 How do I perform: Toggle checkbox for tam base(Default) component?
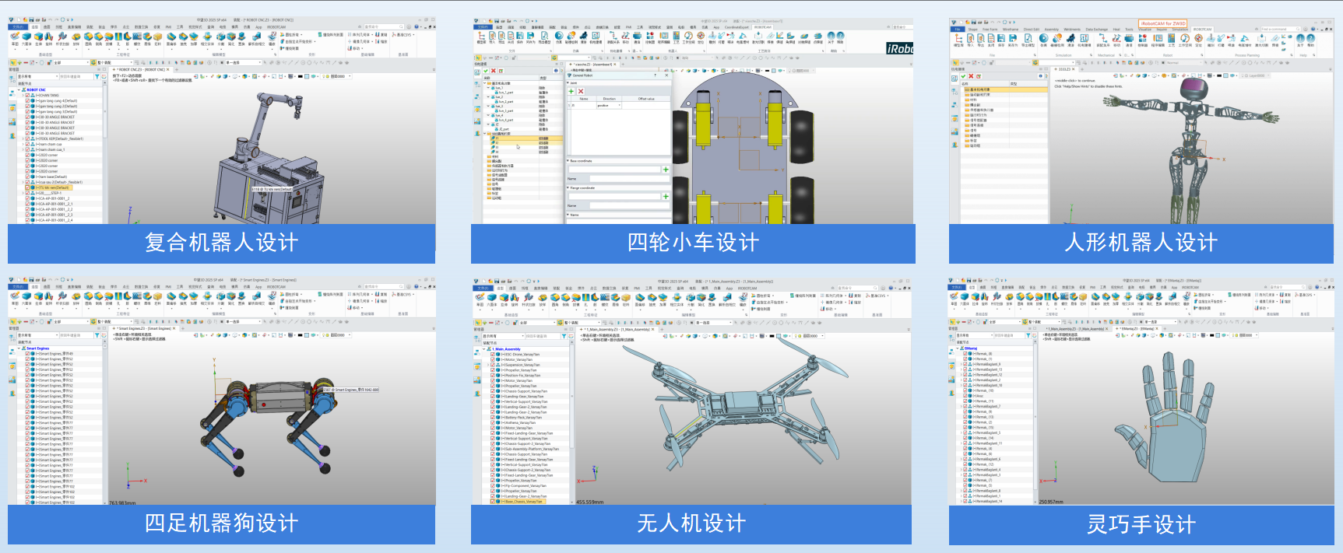(27, 177)
